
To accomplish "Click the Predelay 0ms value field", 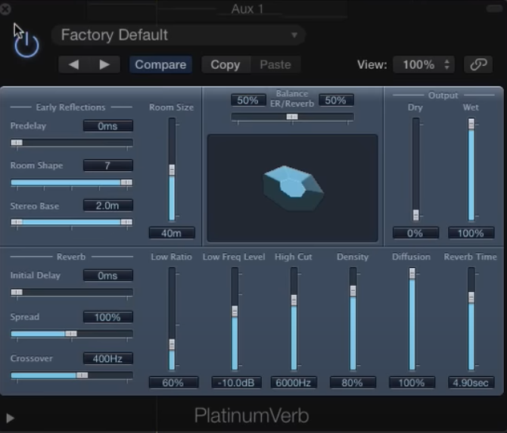I will pos(107,126).
